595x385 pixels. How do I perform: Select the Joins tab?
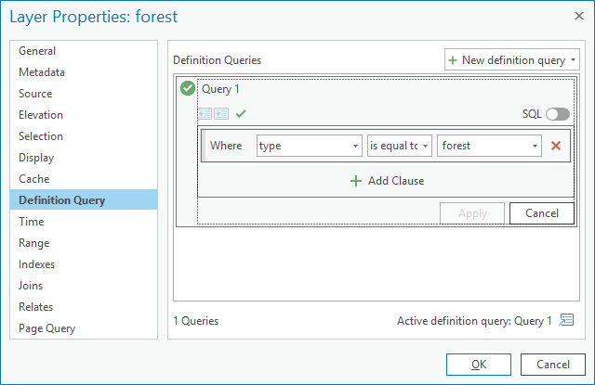(x=31, y=286)
